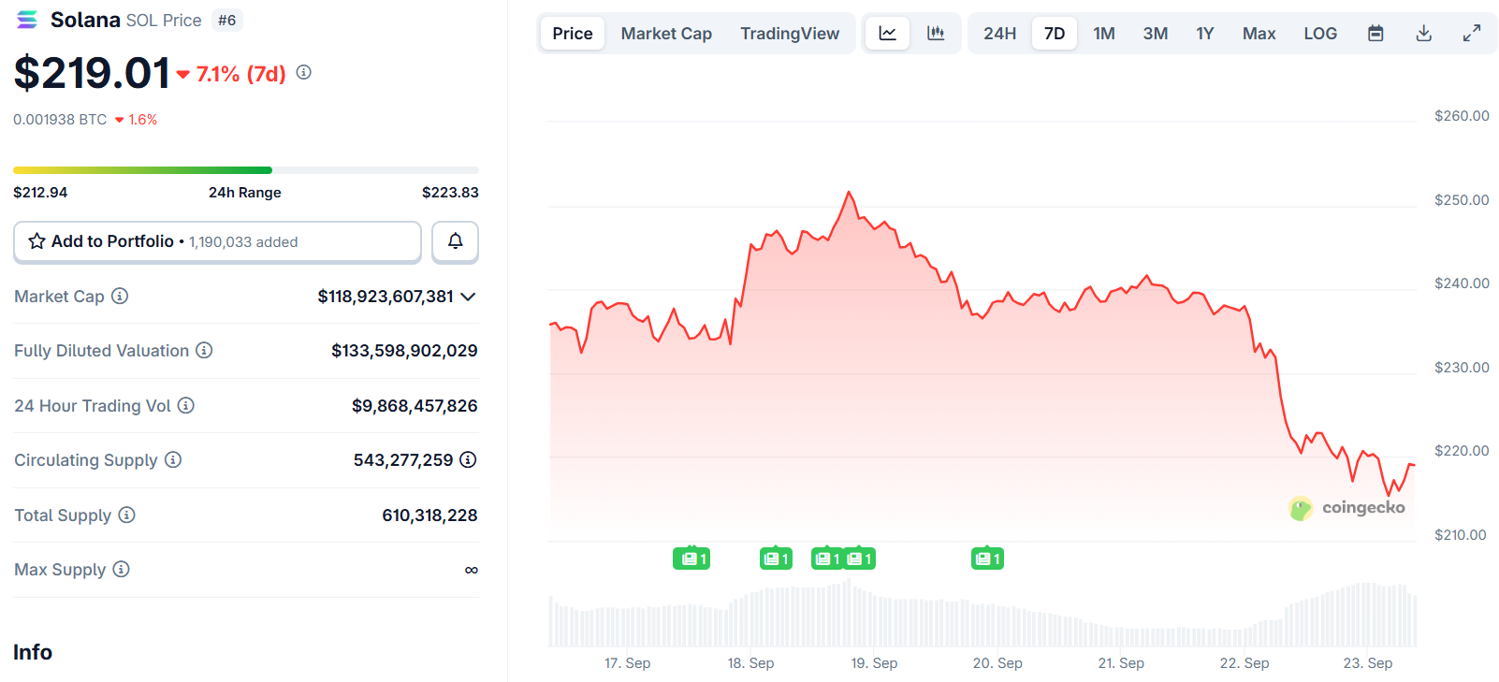
Task: Select 7D time range
Action: pyautogui.click(x=1055, y=34)
